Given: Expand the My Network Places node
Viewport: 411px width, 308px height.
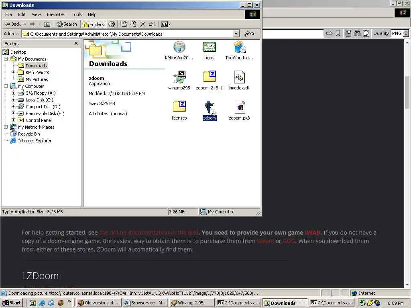Looking at the screenshot, I should point(6,127).
